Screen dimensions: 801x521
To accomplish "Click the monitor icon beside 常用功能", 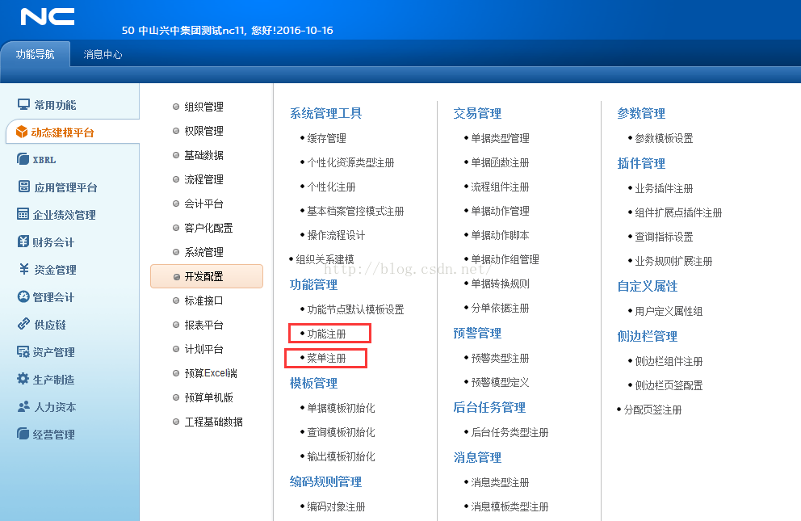I will coord(23,105).
